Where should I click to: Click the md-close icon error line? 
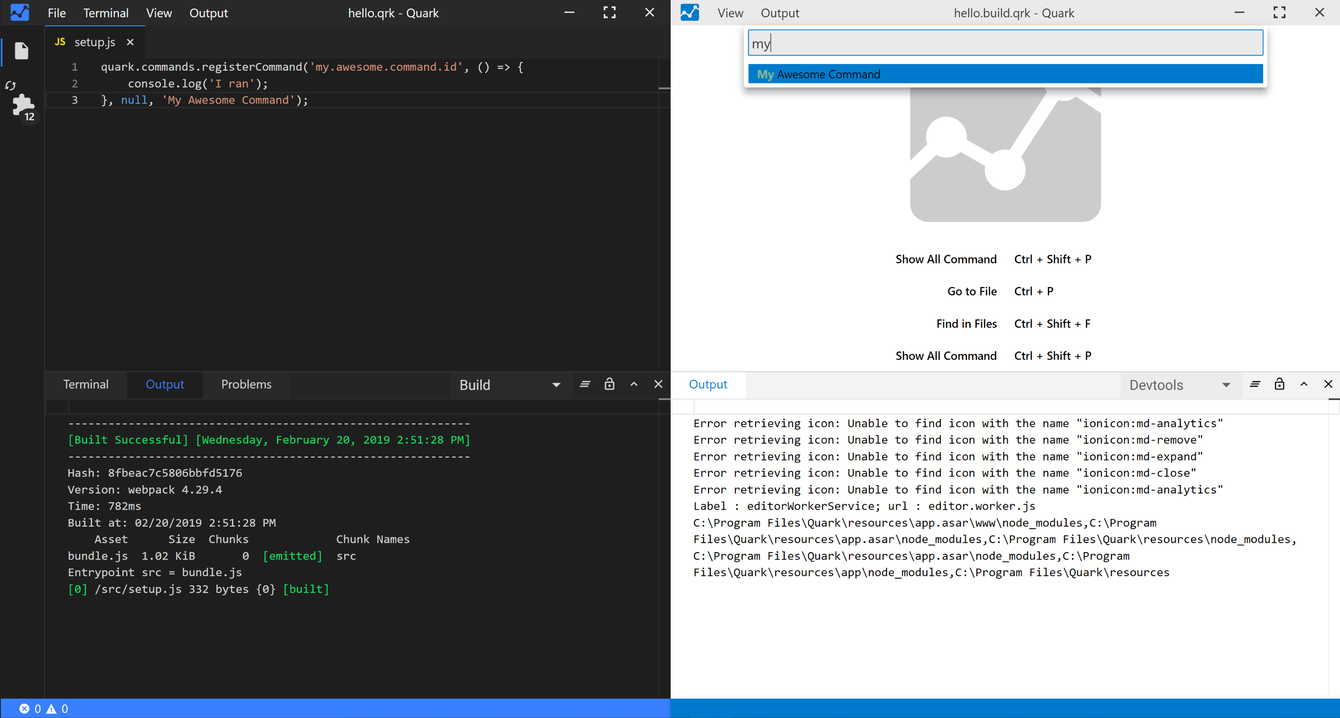945,473
